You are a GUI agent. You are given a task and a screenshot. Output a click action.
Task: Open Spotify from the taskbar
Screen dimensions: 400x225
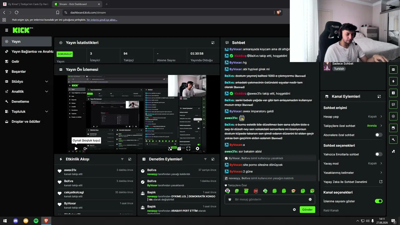click(x=36, y=221)
